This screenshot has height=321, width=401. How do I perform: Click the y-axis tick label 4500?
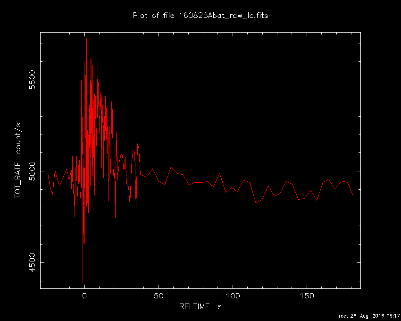click(32, 262)
